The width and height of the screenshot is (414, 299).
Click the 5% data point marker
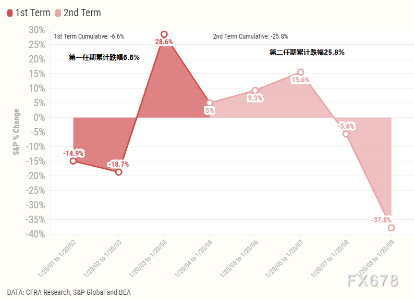pos(210,103)
